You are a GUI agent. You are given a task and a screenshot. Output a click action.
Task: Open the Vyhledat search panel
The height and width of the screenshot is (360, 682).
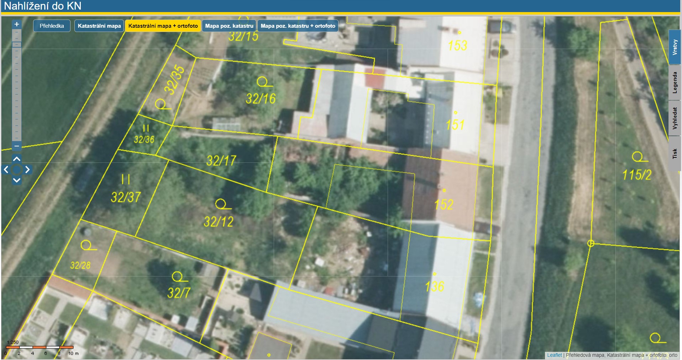[x=675, y=118]
